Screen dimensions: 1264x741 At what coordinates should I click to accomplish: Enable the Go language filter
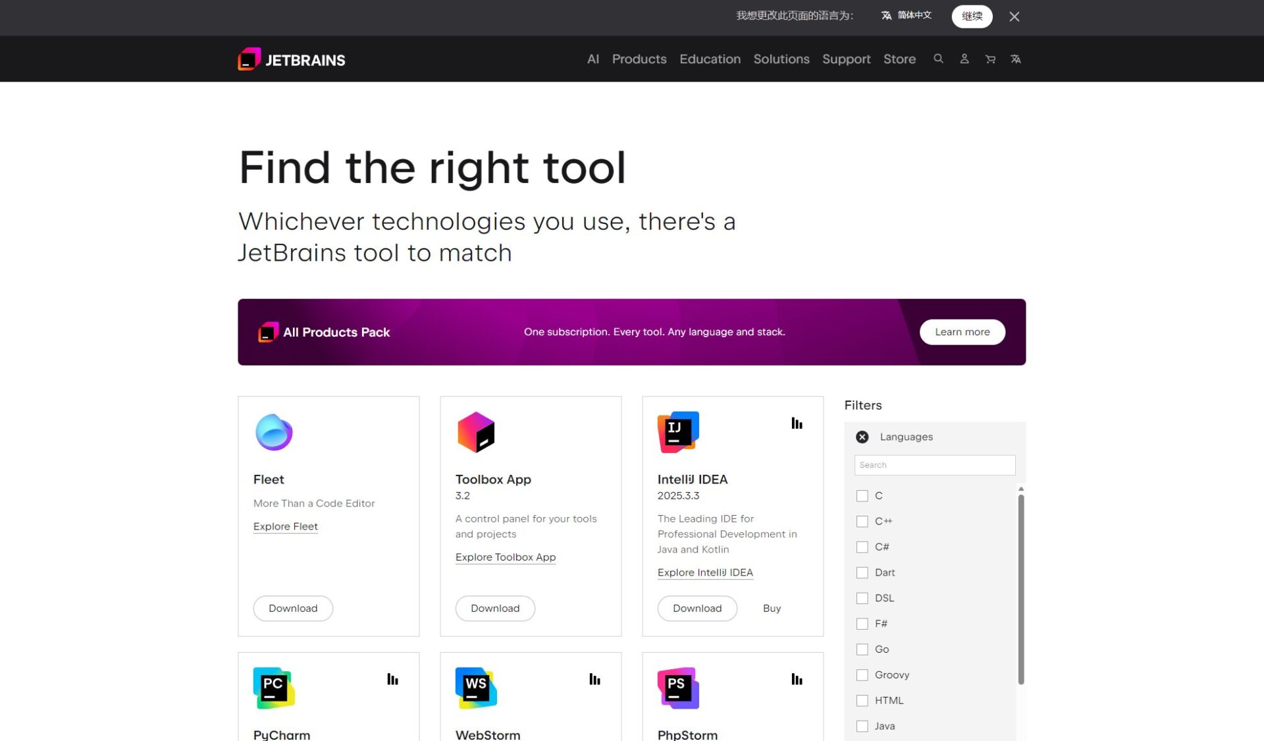coord(862,649)
